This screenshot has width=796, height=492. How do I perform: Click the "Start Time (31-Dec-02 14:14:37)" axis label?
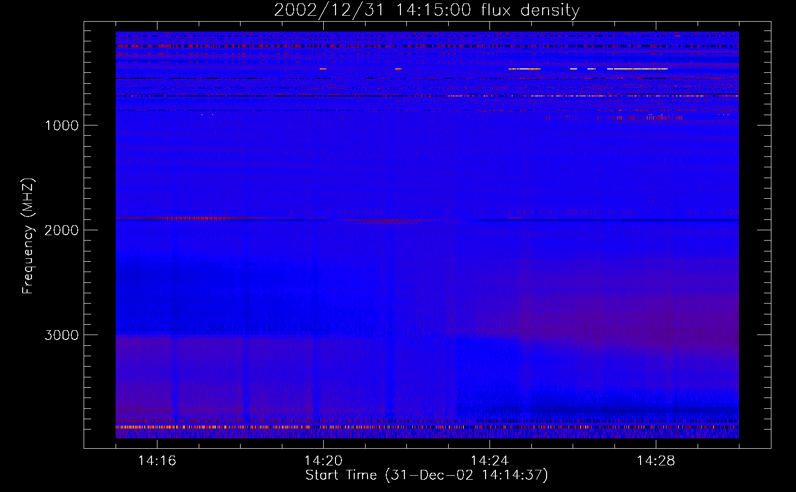point(427,475)
